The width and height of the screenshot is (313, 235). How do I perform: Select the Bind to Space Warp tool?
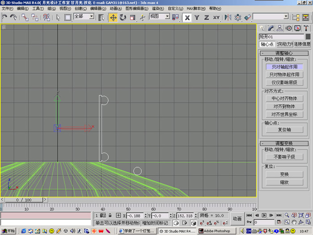pyautogui.click(x=47, y=17)
